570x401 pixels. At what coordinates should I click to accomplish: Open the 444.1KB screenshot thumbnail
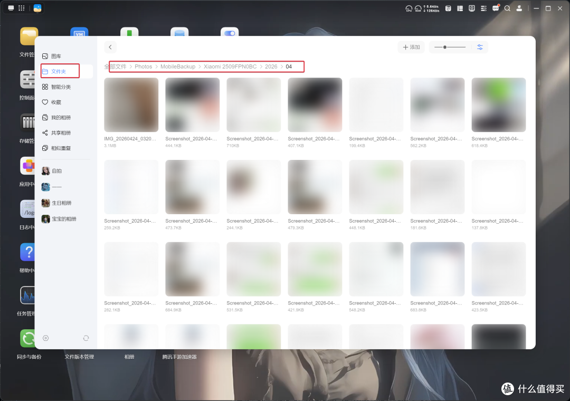(x=192, y=104)
